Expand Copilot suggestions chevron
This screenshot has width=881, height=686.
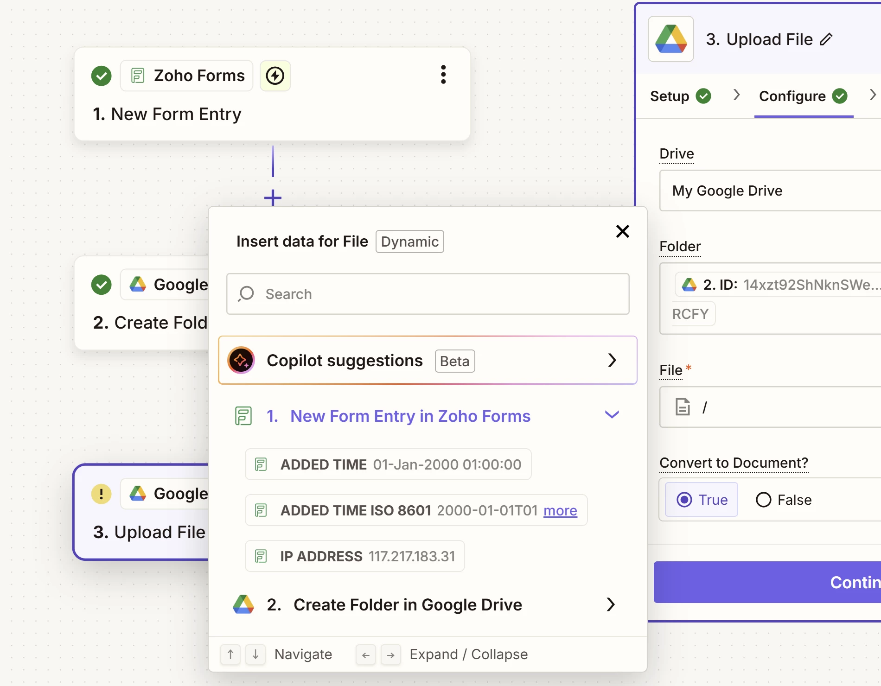pyautogui.click(x=612, y=360)
